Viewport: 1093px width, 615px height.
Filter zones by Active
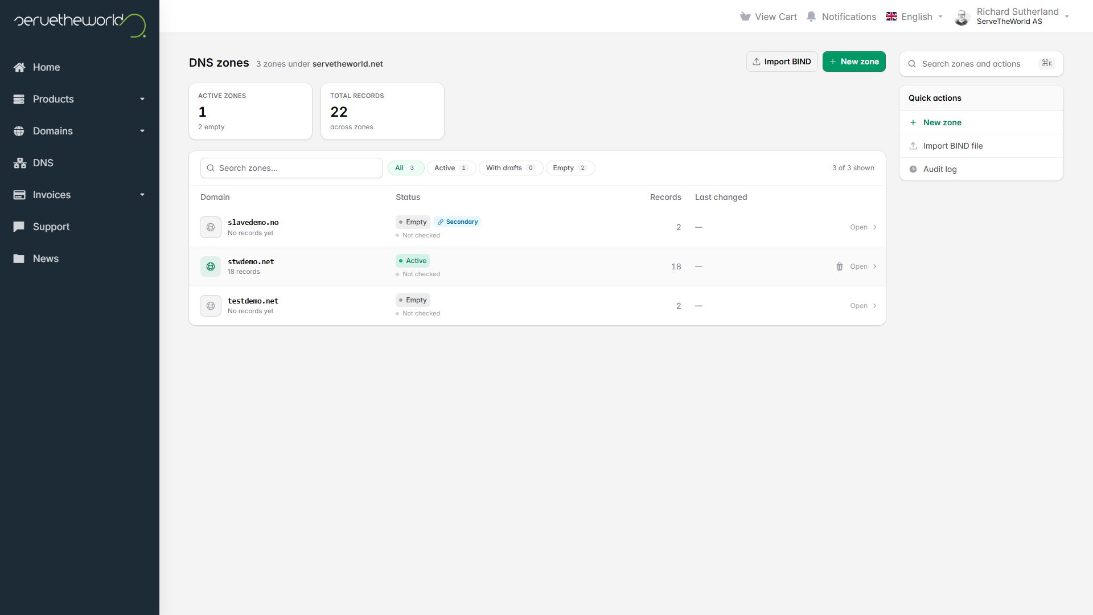tap(451, 168)
